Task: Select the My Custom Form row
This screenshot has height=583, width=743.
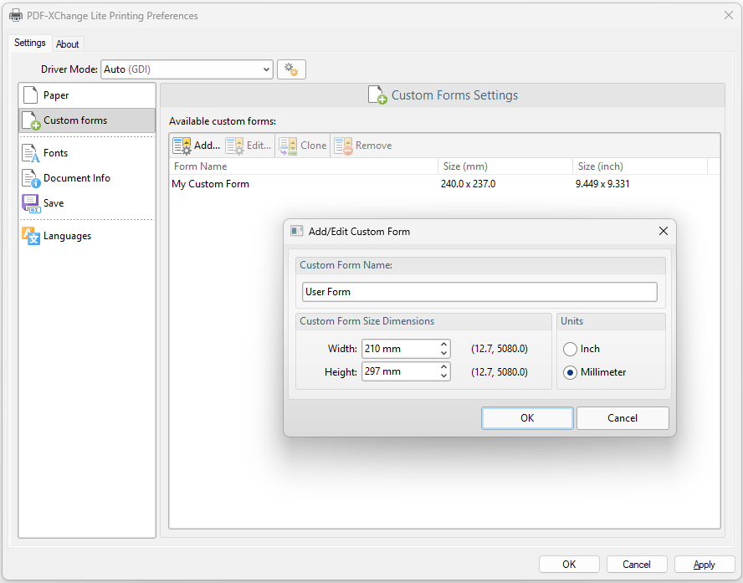Action: [x=444, y=184]
